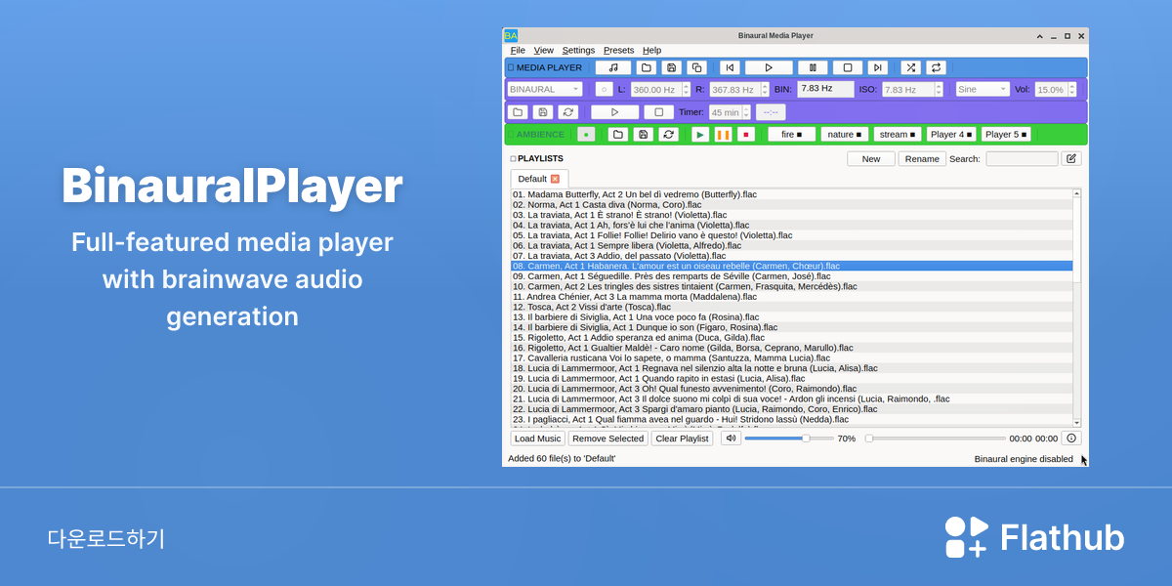The height and width of the screenshot is (586, 1172).
Task: Click the New playlist button
Action: (871, 158)
